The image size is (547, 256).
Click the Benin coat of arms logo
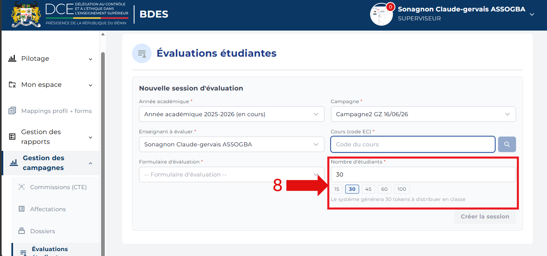coord(26,14)
